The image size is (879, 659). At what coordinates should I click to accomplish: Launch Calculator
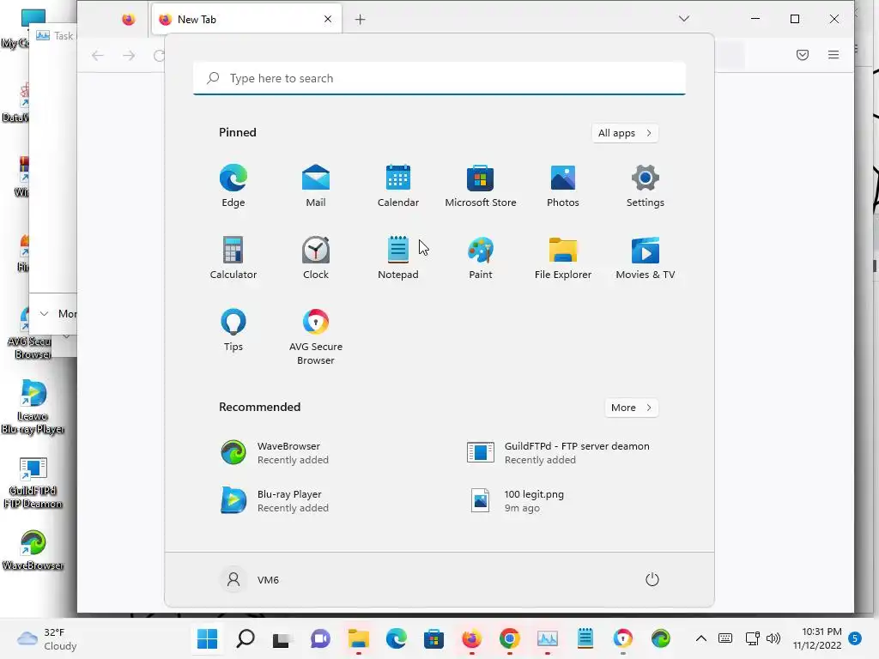(x=233, y=257)
